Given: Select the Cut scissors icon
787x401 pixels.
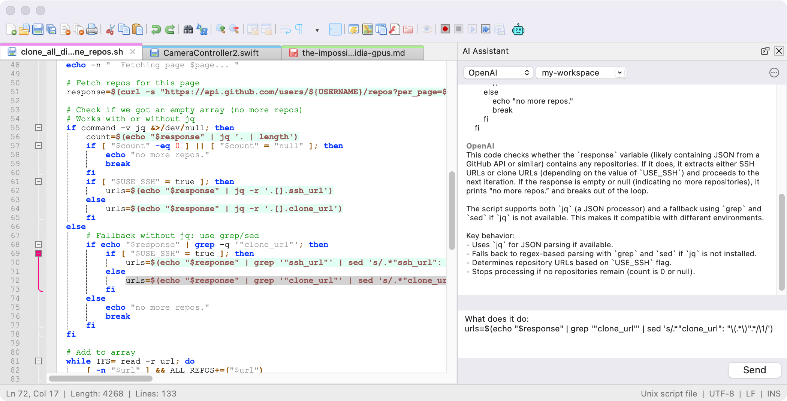Looking at the screenshot, I should point(110,29).
